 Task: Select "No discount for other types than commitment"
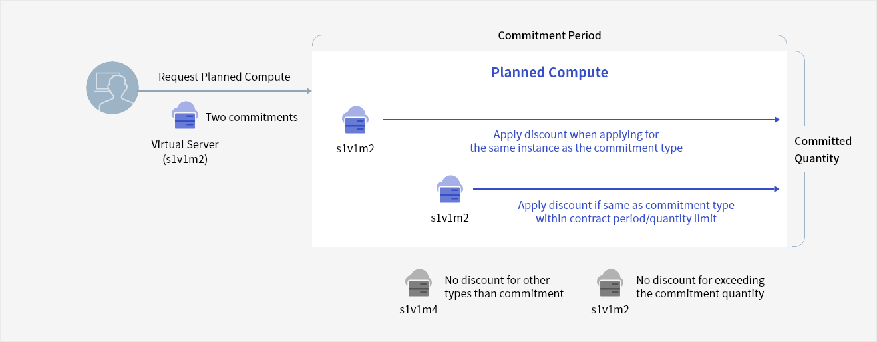[504, 287]
